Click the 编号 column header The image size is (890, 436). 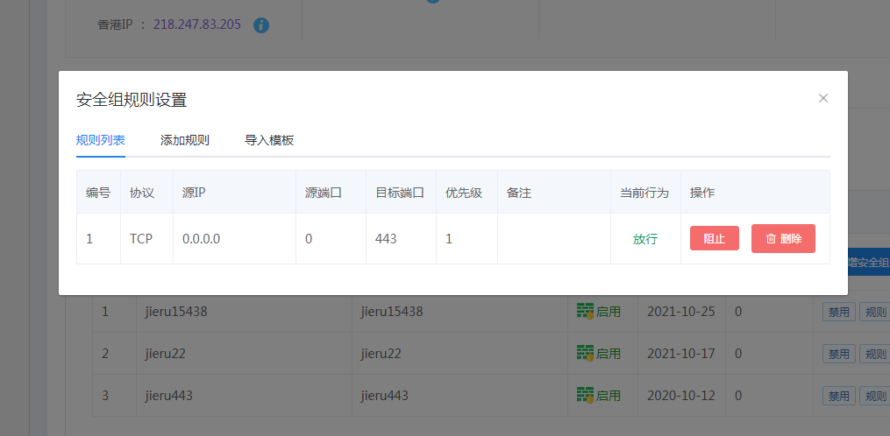(98, 193)
